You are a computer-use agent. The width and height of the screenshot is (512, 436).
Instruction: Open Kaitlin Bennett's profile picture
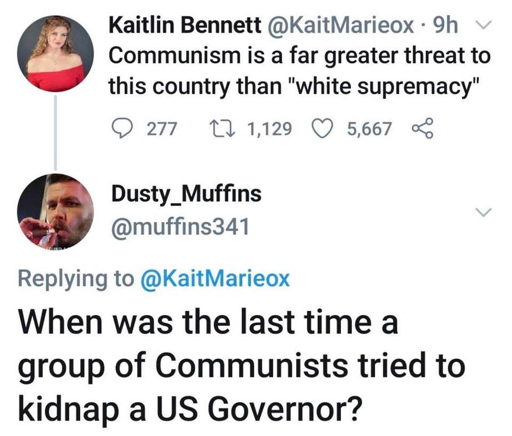tap(56, 54)
